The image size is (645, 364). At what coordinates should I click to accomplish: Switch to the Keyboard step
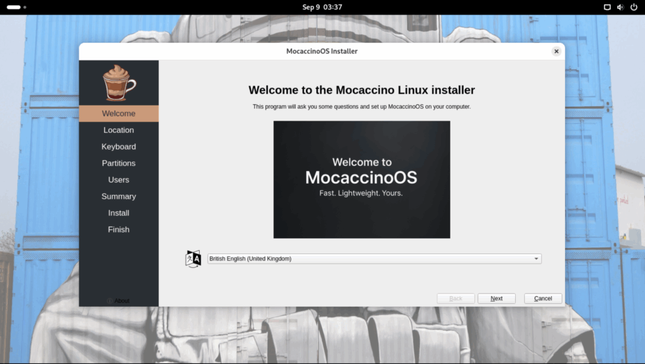118,146
